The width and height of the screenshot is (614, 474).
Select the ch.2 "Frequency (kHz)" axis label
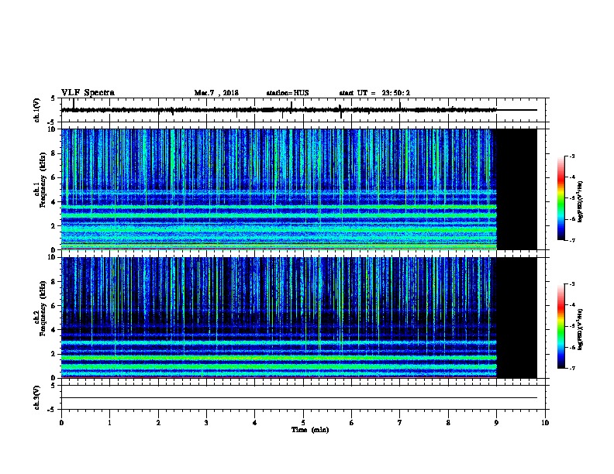click(43, 308)
